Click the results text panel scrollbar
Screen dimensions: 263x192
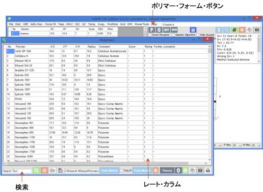pos(259,48)
